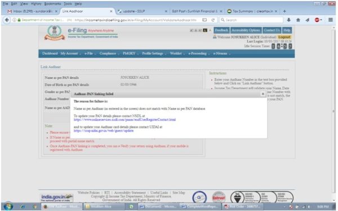Click the page vertical scrollbar
Screen dimensions: 338x211
click(x=333, y=111)
